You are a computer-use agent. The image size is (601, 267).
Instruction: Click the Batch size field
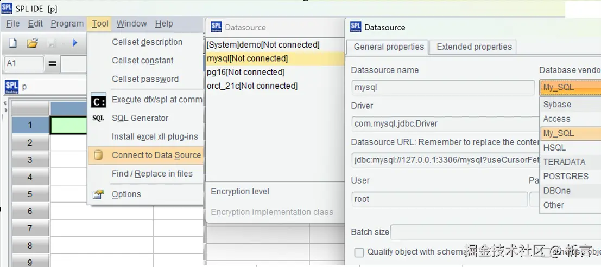[496, 232]
